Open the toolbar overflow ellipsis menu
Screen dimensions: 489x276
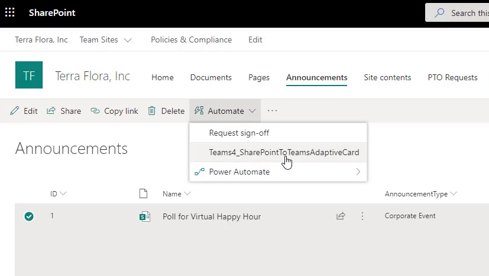pyautogui.click(x=272, y=111)
